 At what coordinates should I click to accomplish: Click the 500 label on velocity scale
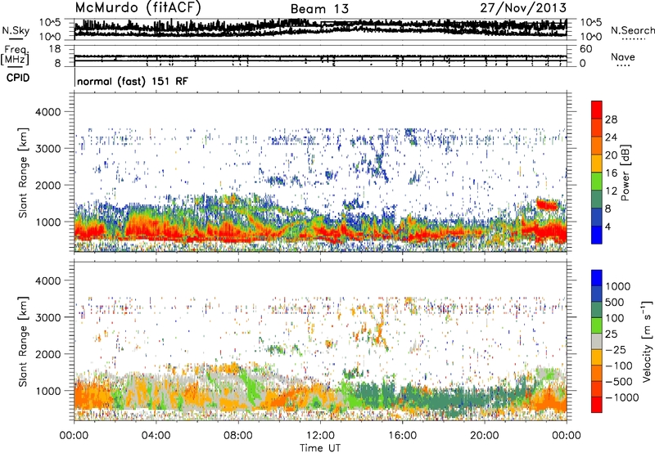pyautogui.click(x=615, y=303)
